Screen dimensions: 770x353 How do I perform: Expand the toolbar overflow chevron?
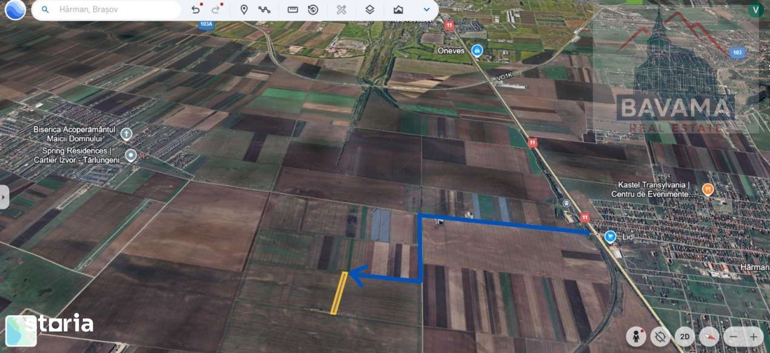pyautogui.click(x=427, y=10)
